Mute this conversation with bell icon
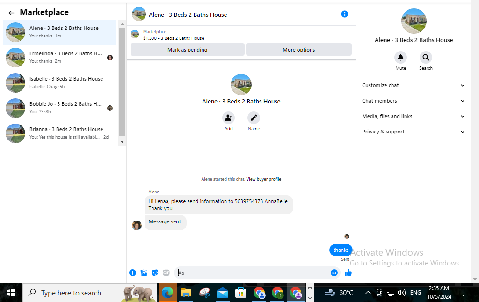 [x=400, y=57]
